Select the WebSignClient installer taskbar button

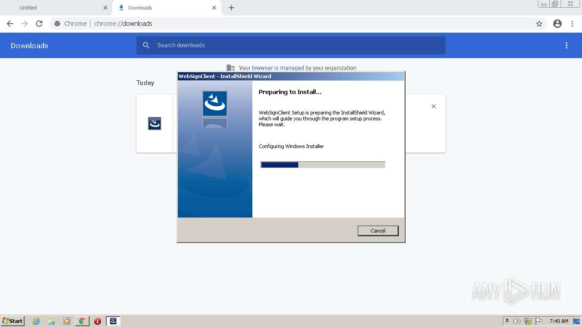pyautogui.click(x=113, y=321)
